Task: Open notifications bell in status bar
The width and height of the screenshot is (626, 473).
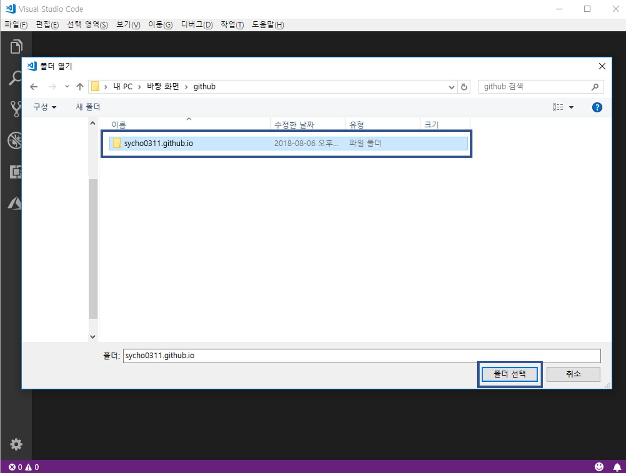Action: [x=617, y=467]
